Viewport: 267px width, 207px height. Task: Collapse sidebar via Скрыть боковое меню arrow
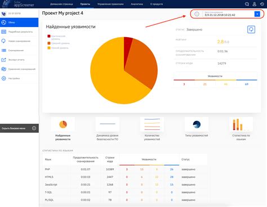coord(34,128)
